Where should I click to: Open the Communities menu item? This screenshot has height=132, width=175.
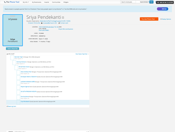(56, 2)
